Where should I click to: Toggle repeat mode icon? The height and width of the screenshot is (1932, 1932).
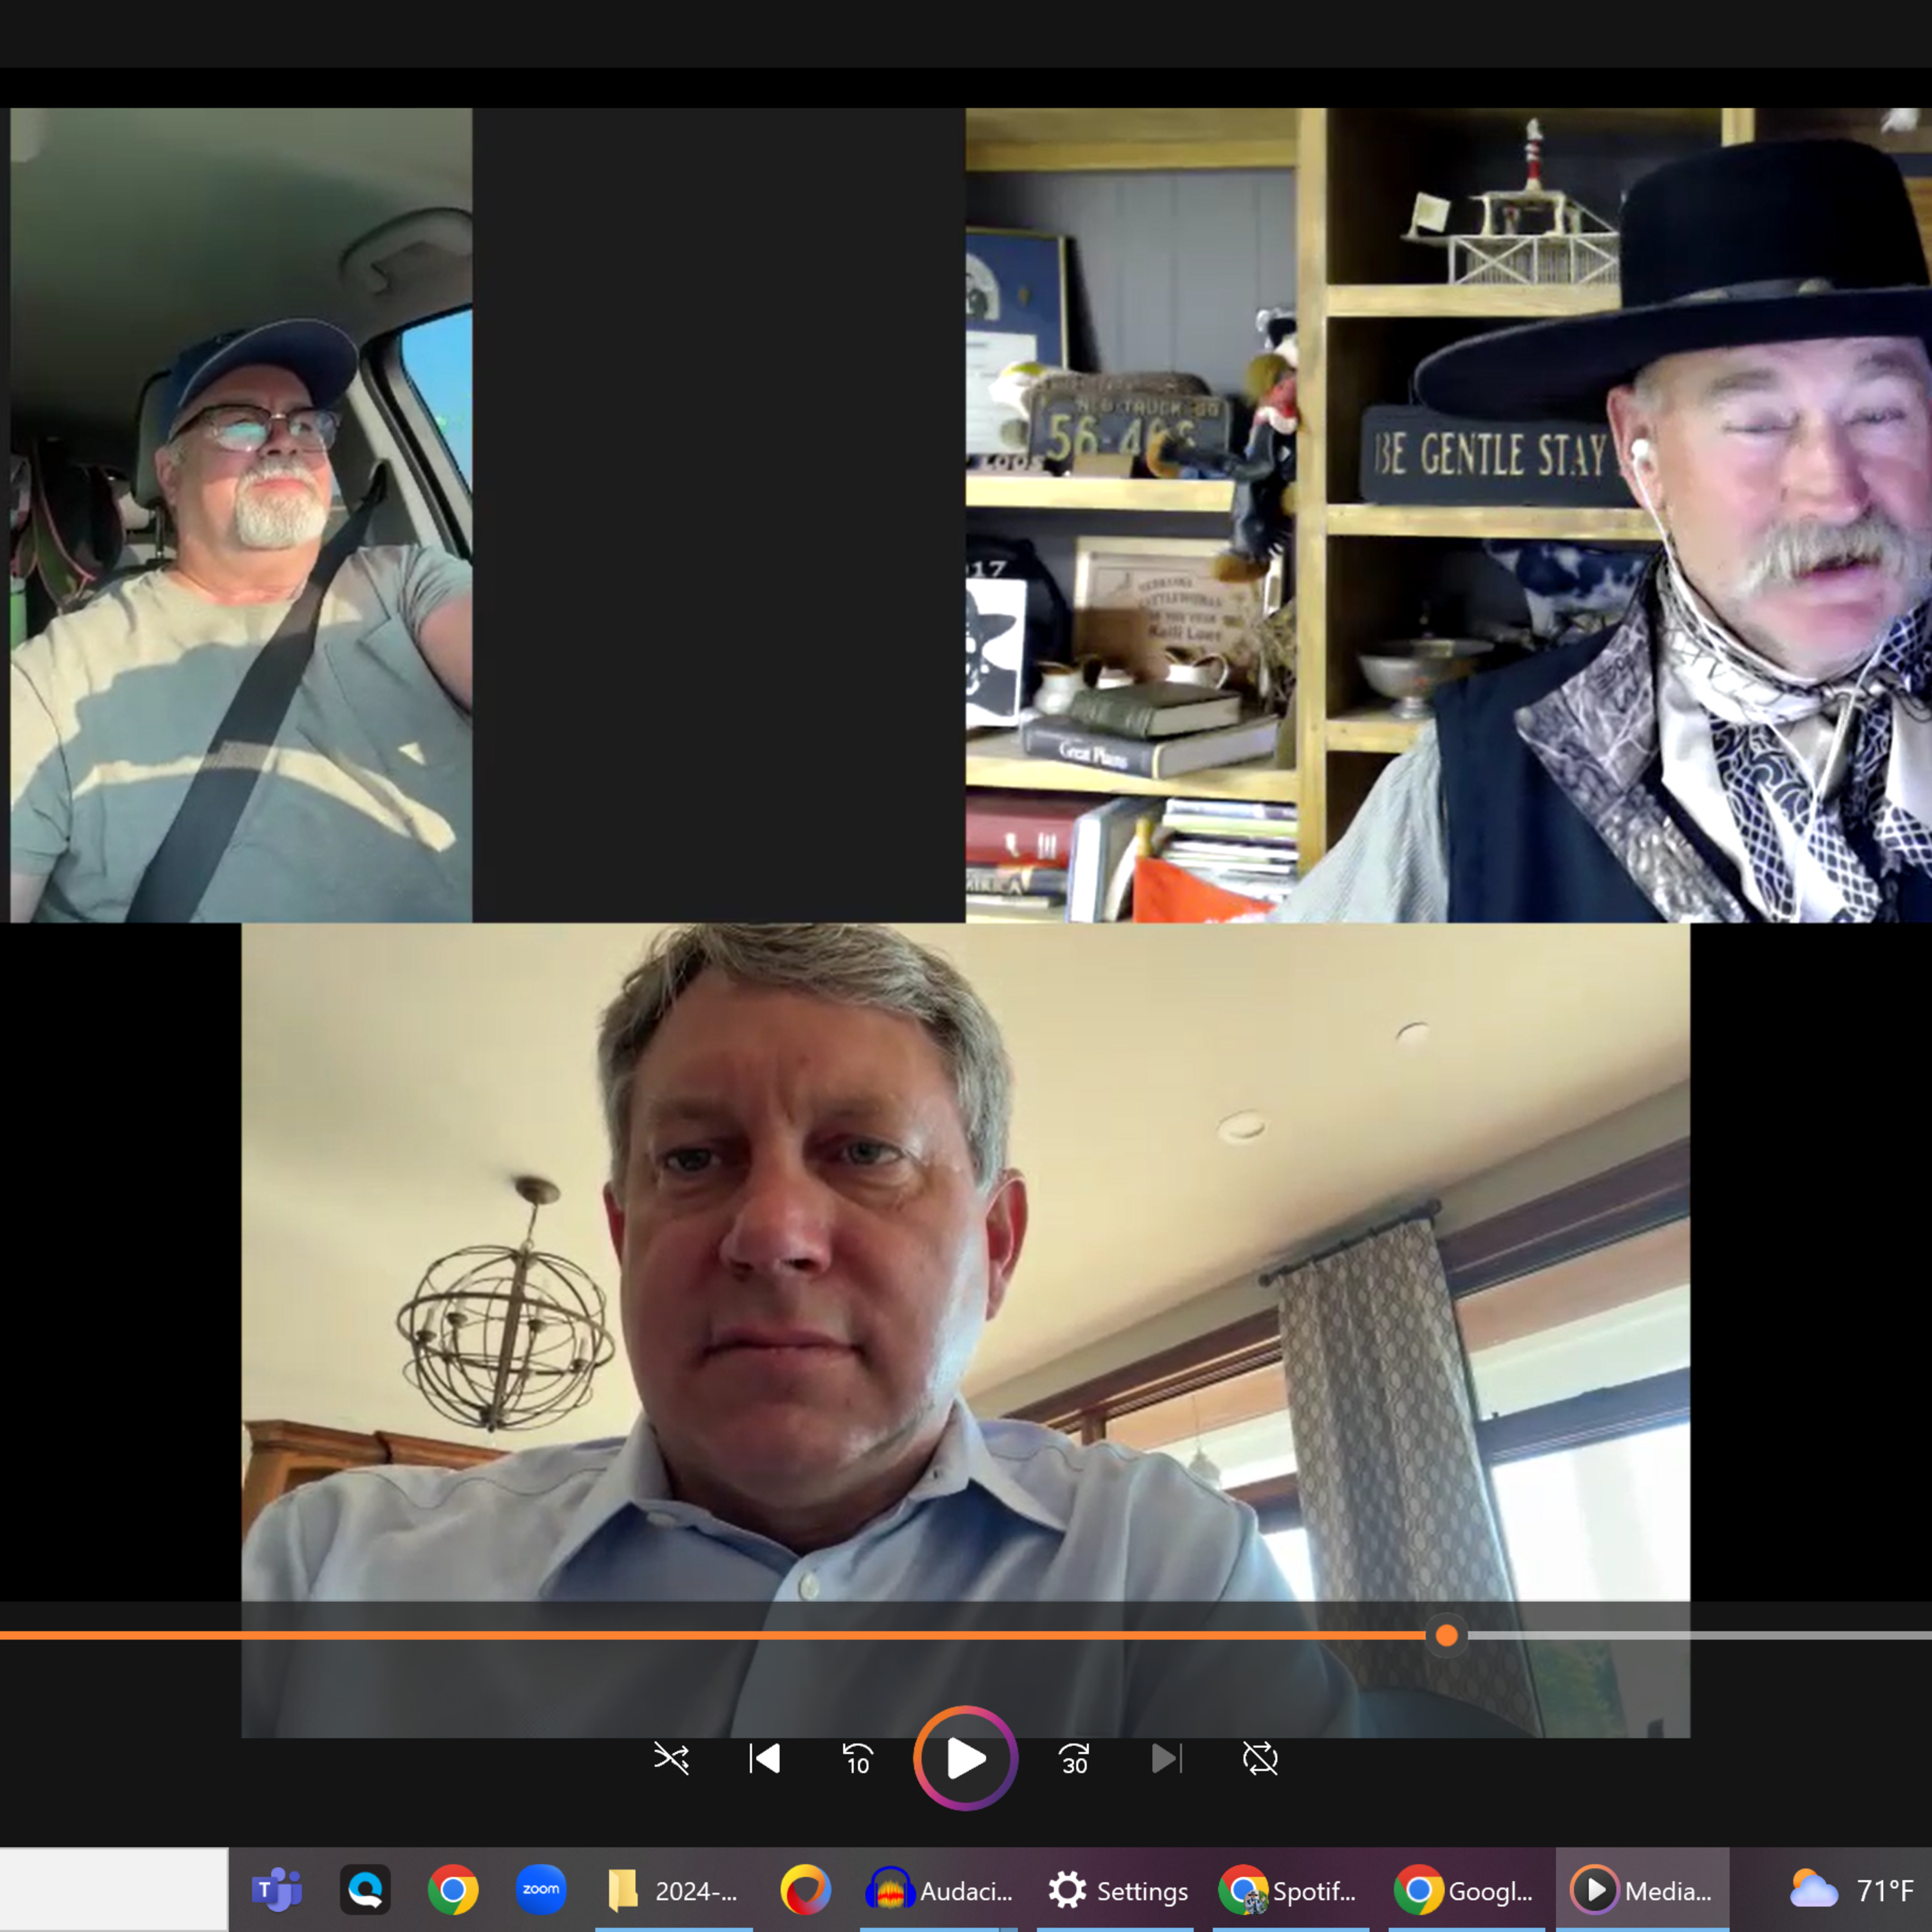[1260, 1758]
